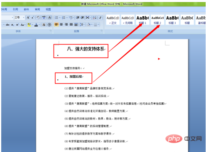The width and height of the screenshot is (206, 152).
Task: Open the Phonetic Guide tool
Action: pos(44,18)
